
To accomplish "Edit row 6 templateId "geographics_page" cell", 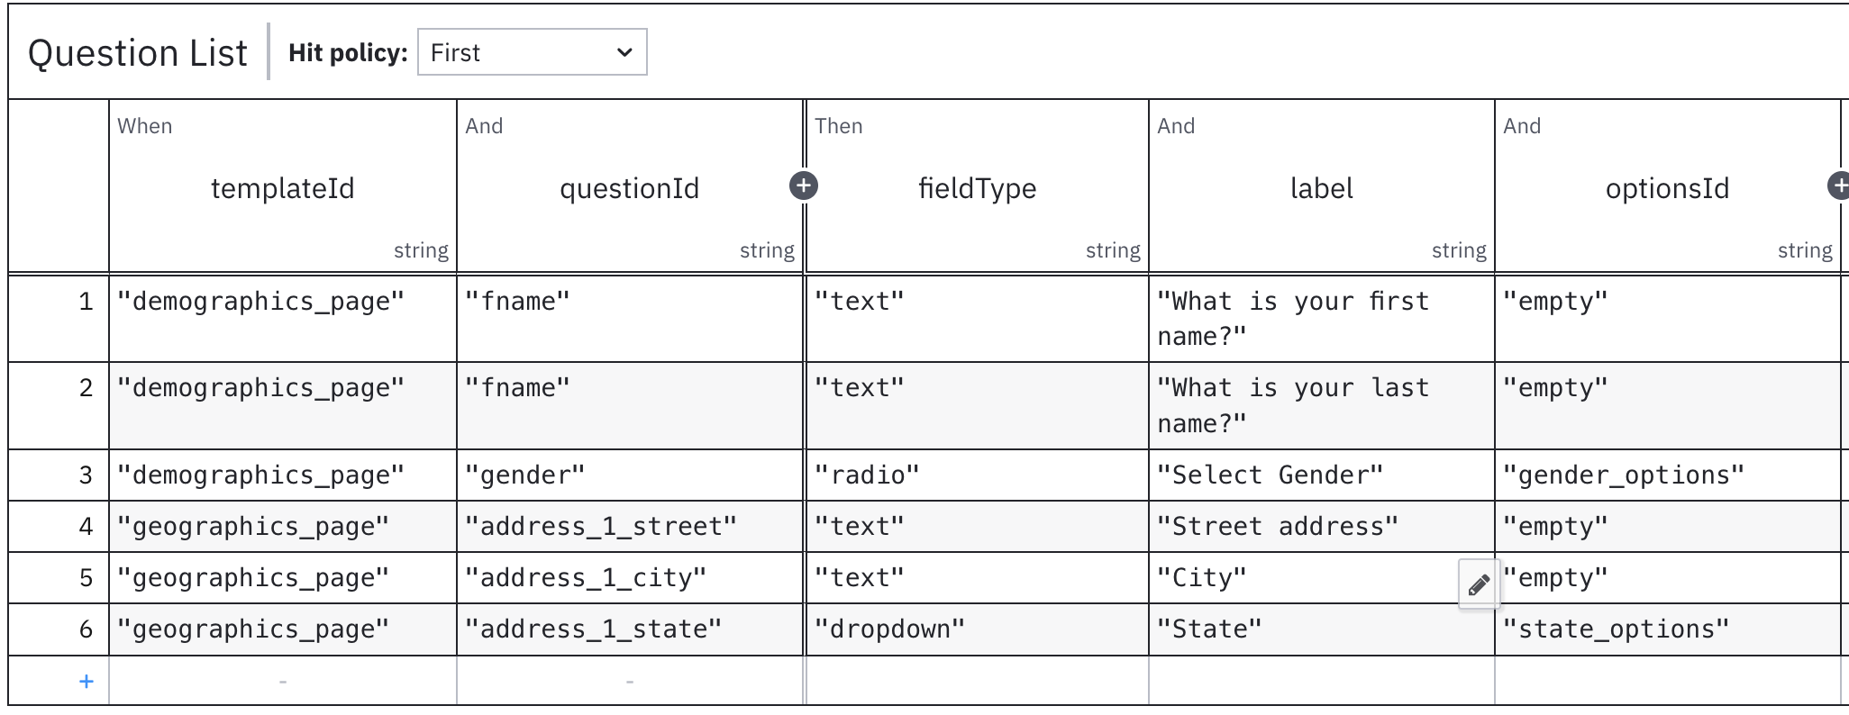I will [x=283, y=629].
